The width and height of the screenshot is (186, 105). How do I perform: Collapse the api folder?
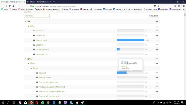[x=32, y=68]
